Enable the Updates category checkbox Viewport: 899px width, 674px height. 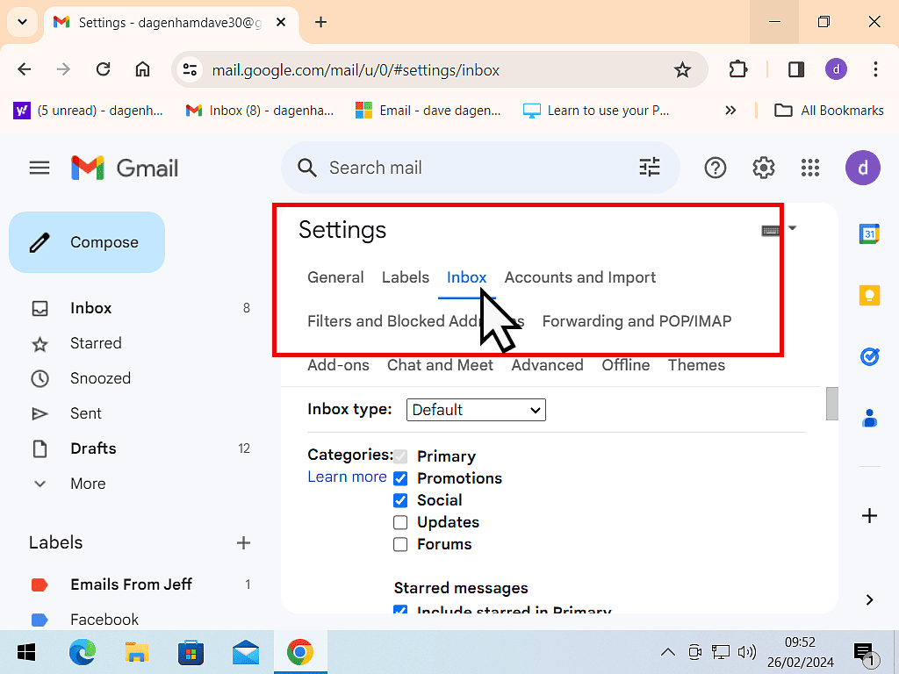400,522
